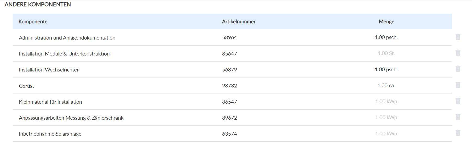Screen dimensions: 472x144
Task: Click the Artikelnummer column header
Action: pos(239,22)
